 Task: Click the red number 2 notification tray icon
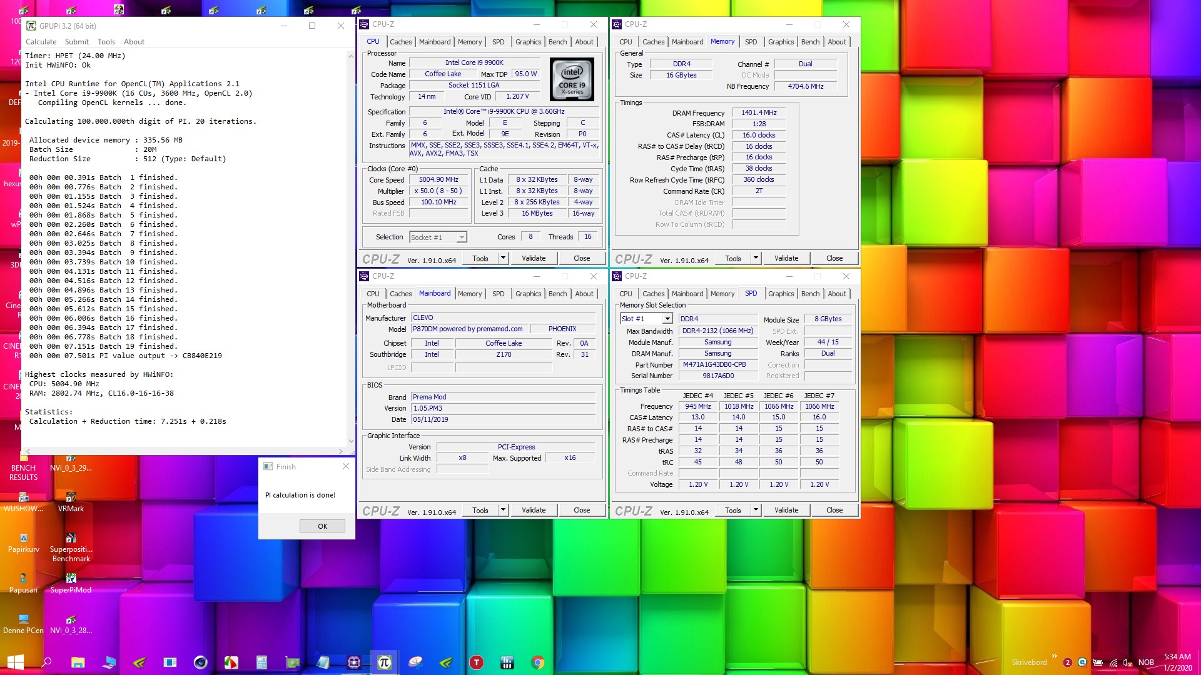(1068, 662)
